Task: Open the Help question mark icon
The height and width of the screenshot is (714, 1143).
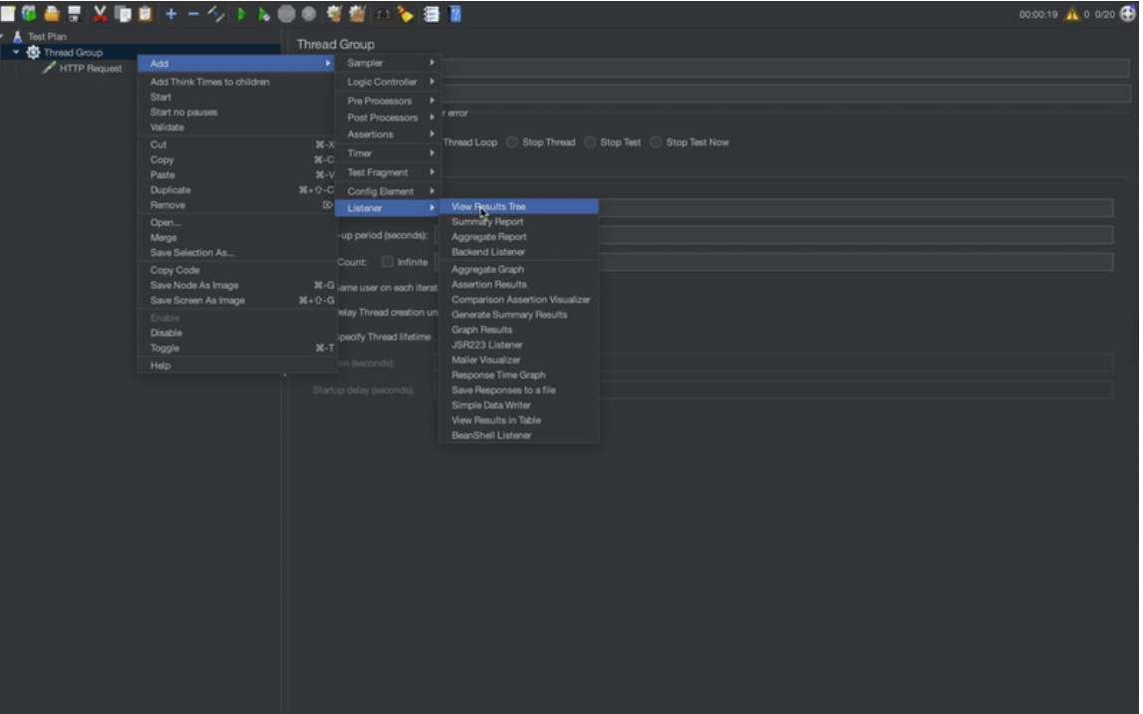Action: pos(455,14)
